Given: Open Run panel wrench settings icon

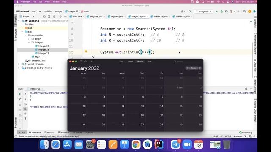Looking at the screenshot, I should point(20,99).
